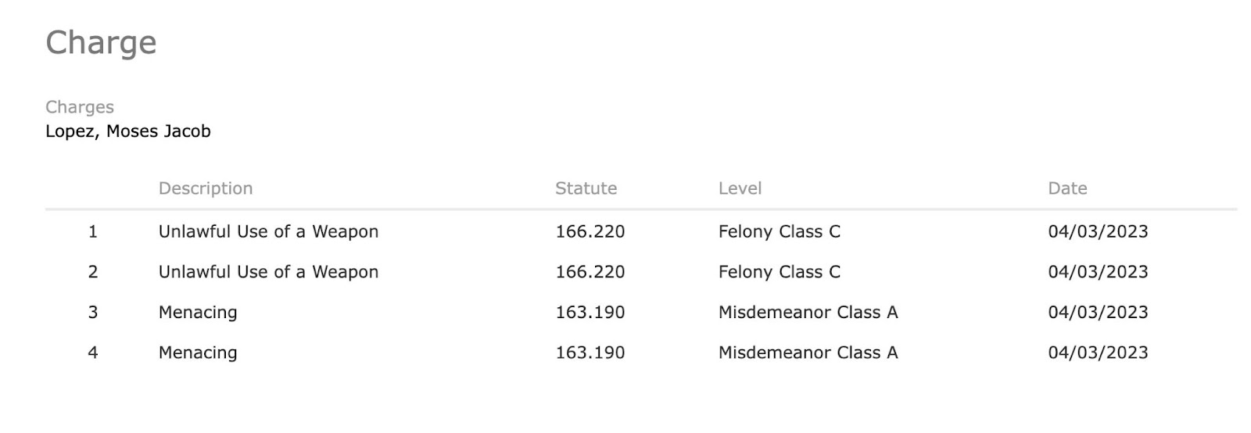Select Menacing description in charge 4

click(198, 353)
